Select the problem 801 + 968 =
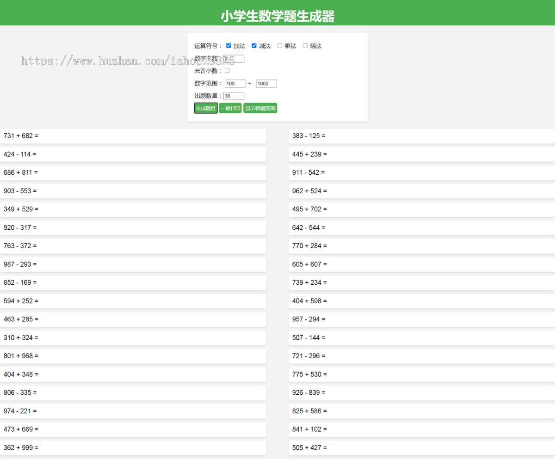Viewport: 555px width, 459px height. click(x=133, y=356)
